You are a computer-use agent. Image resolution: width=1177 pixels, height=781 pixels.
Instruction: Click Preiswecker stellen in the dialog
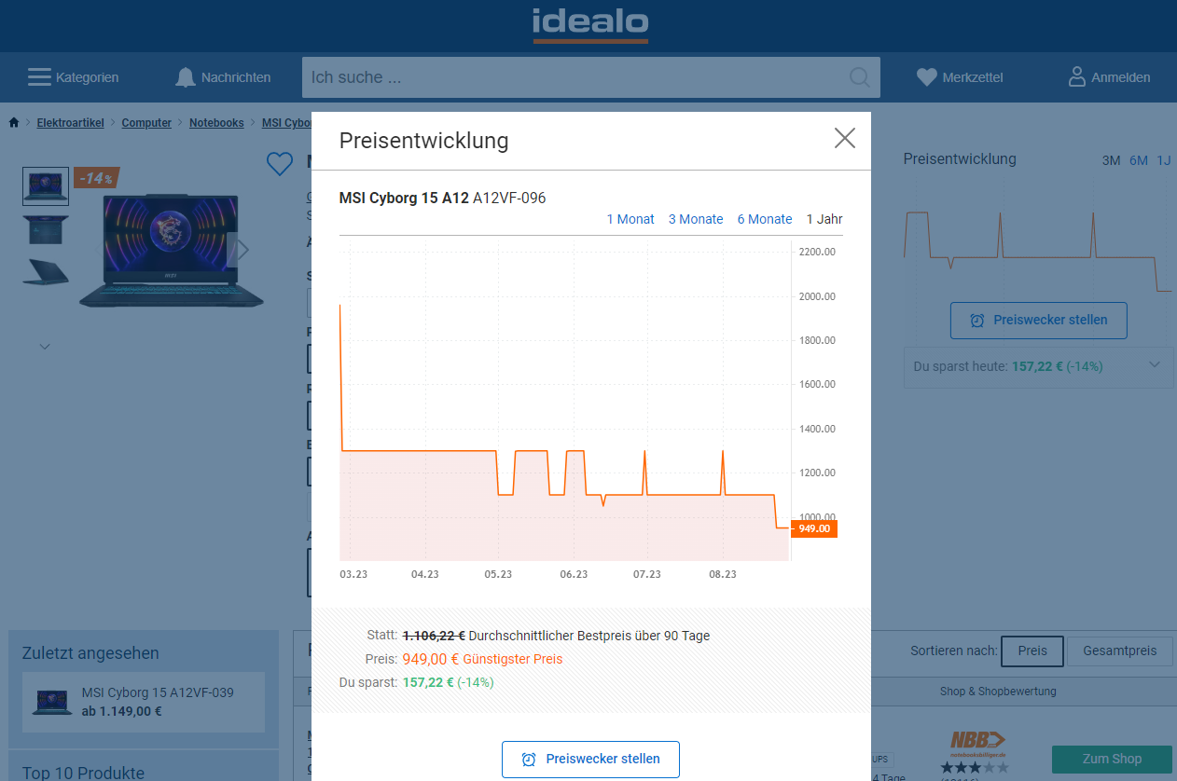(x=590, y=759)
